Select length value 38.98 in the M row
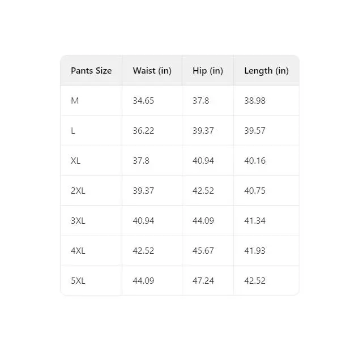The height and width of the screenshot is (346, 346). 255,101
